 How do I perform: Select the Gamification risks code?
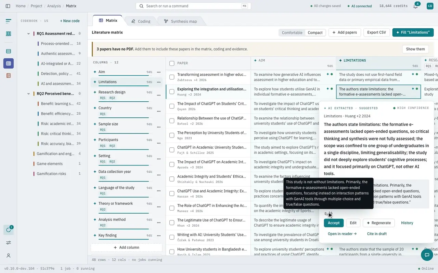(x=52, y=174)
